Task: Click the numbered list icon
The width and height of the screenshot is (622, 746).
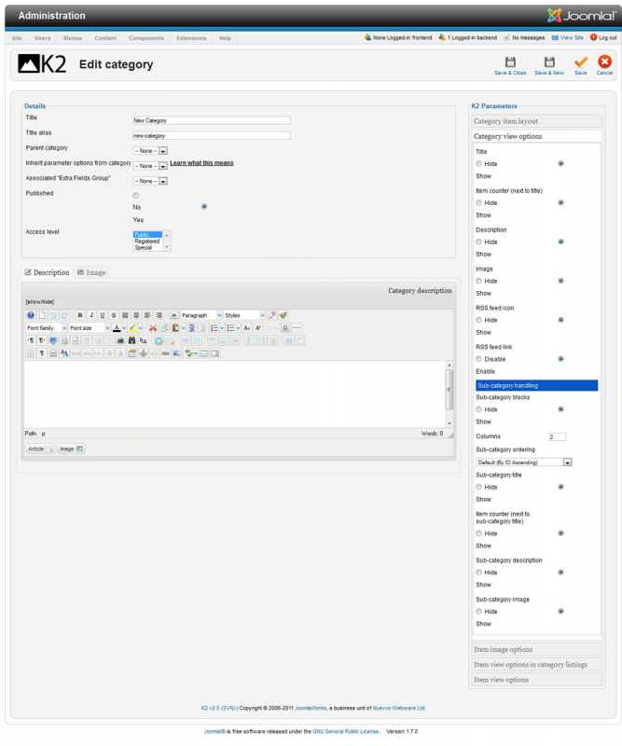Action: point(214,328)
